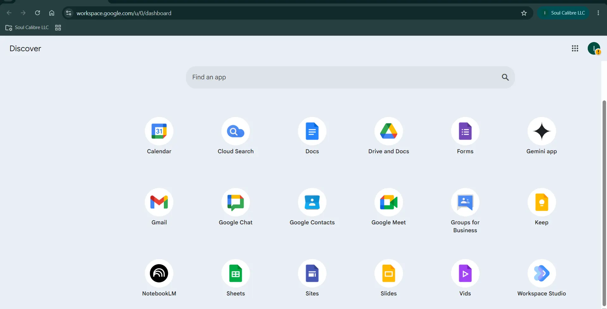This screenshot has height=309, width=607.
Task: Open Vids app icon
Action: point(465,274)
